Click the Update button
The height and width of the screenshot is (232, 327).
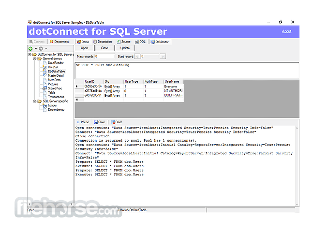pos(125,48)
